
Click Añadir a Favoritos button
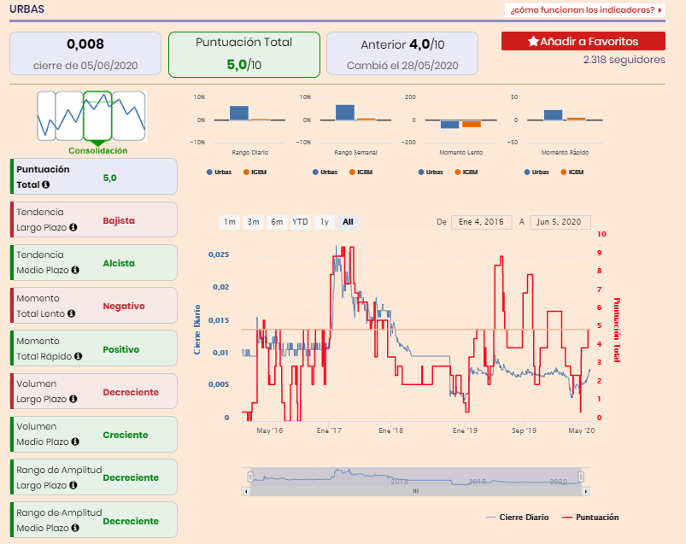click(583, 41)
